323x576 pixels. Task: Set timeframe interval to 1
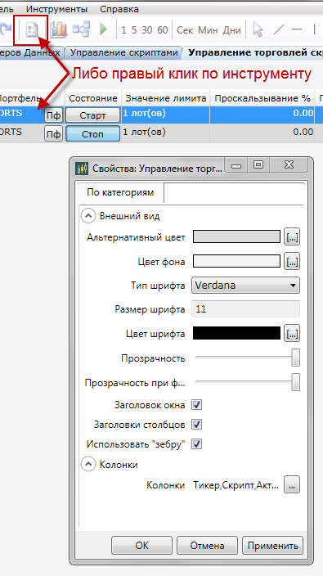pyautogui.click(x=123, y=30)
